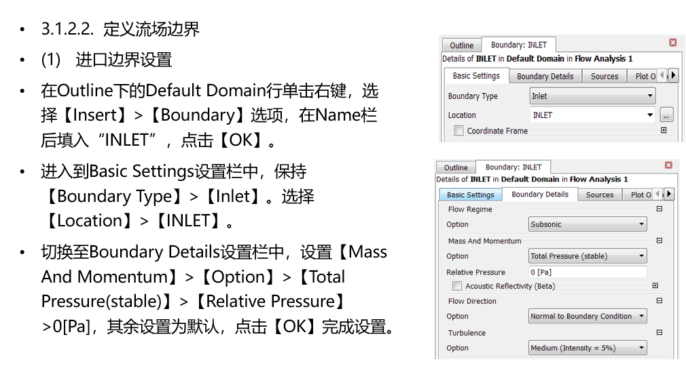The image size is (686, 368).
Task: Go to Basic Settings tab in lower panel
Action: [470, 195]
